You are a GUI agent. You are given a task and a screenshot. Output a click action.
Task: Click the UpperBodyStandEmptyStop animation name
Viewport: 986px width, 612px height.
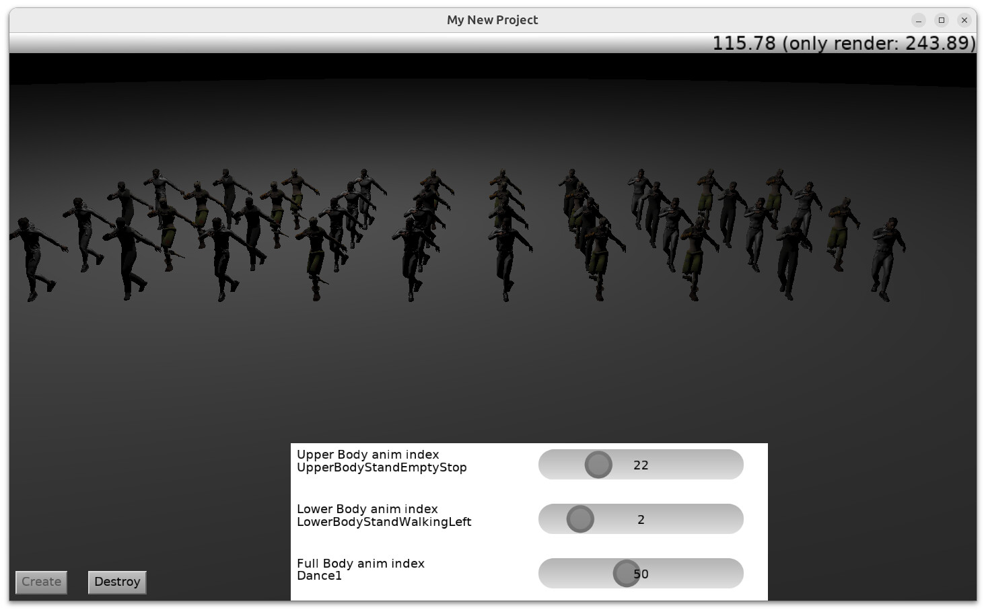382,467
